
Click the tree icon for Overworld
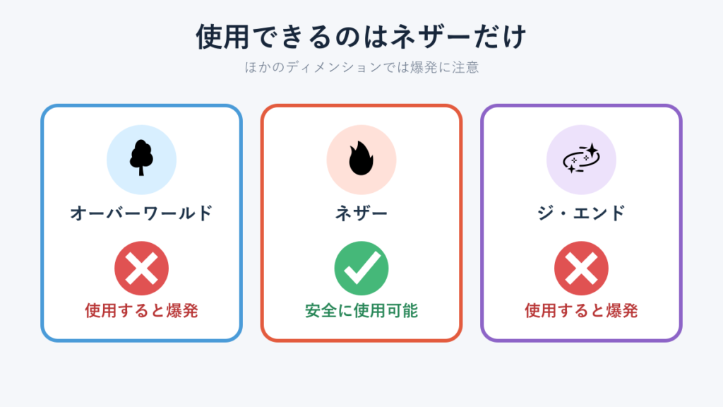tap(141, 158)
